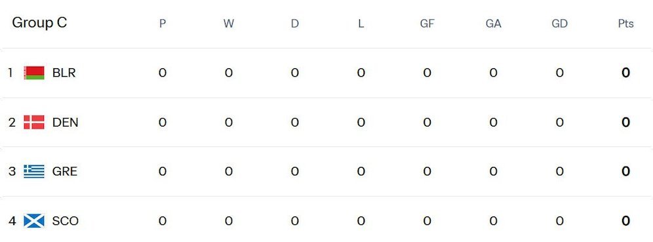Click Scotland points value
Image resolution: width=653 pixels, height=242 pixels.
coord(625,220)
